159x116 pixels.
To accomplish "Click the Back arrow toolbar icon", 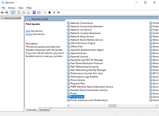I will 2,12.
